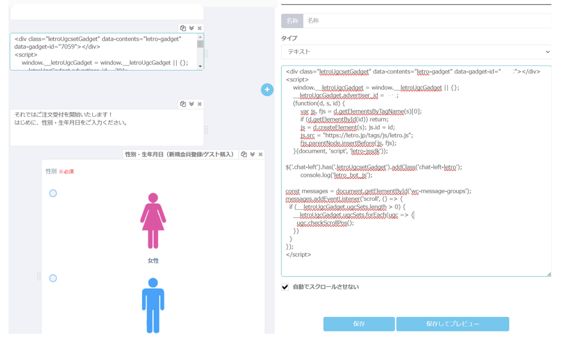Close the letroUgcsetGadget script block
The image size is (561, 341).
(200, 28)
